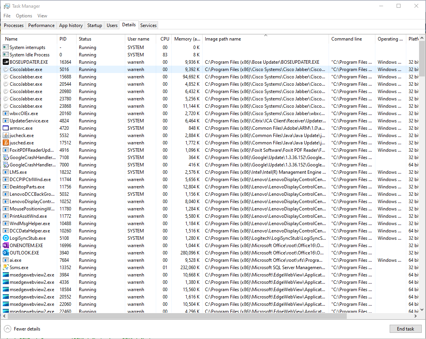Sort by the PID column header
Viewport: 426px width, 339px height.
(66, 39)
